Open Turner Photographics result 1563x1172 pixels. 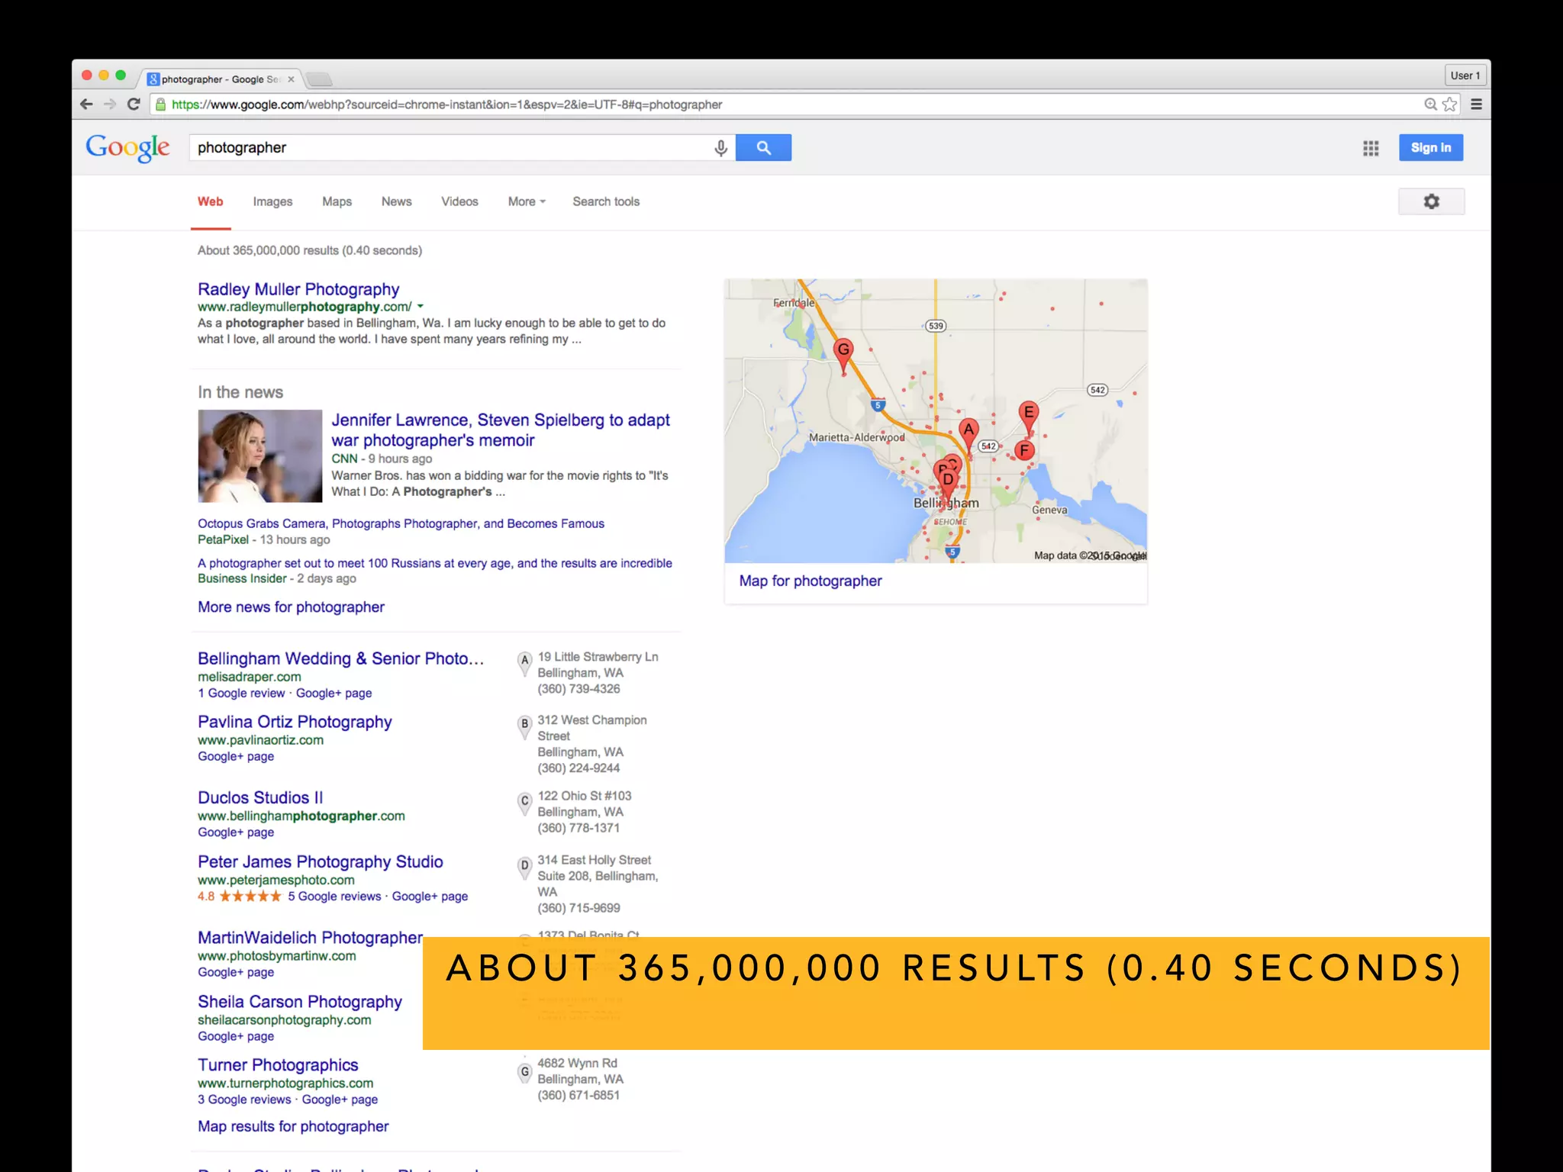coord(278,1065)
